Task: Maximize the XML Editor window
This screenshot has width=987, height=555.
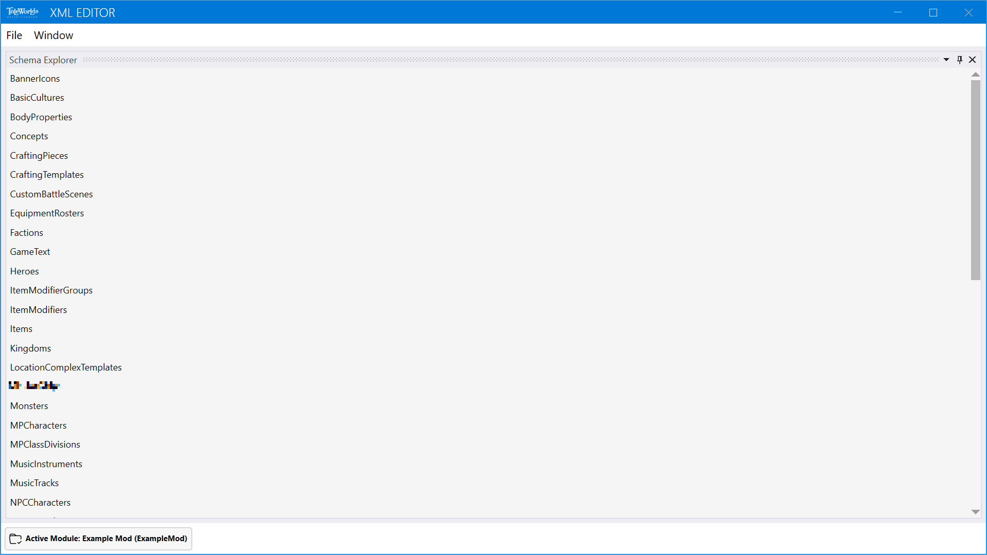Action: [x=933, y=12]
